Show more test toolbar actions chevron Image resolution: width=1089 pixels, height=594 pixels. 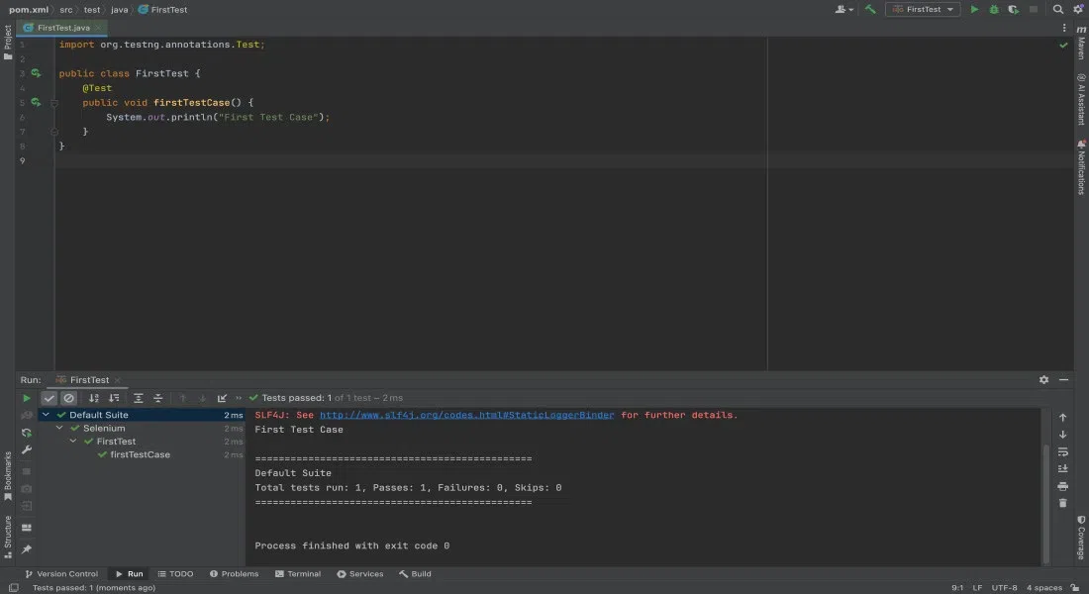(239, 398)
